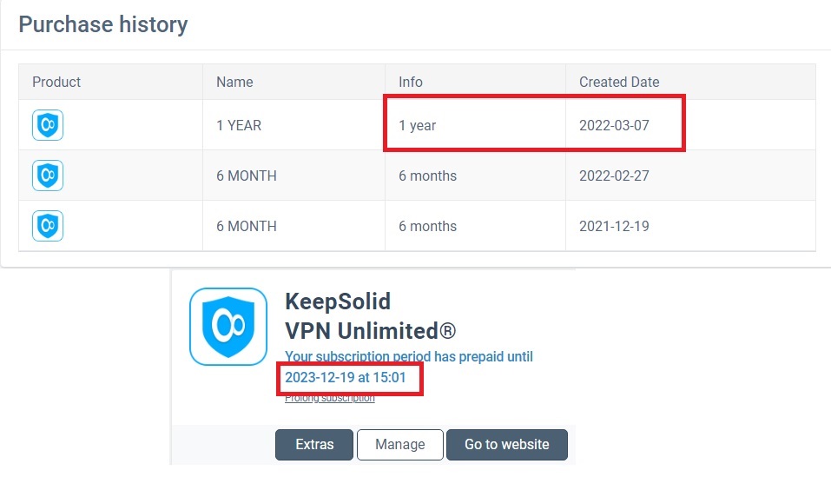Image resolution: width=831 pixels, height=477 pixels.
Task: Click the Created Date column header
Action: point(619,82)
